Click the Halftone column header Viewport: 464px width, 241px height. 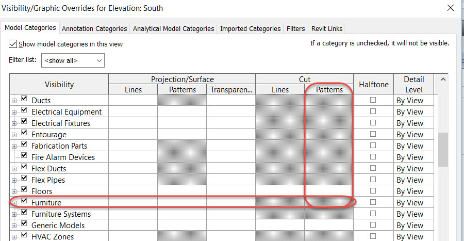tap(373, 85)
